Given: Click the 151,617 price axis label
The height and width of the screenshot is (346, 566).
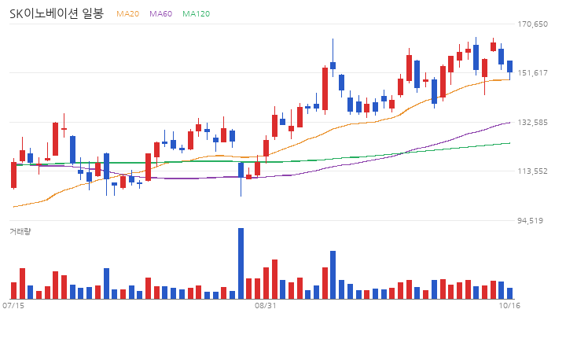Looking at the screenshot, I should [x=532, y=73].
